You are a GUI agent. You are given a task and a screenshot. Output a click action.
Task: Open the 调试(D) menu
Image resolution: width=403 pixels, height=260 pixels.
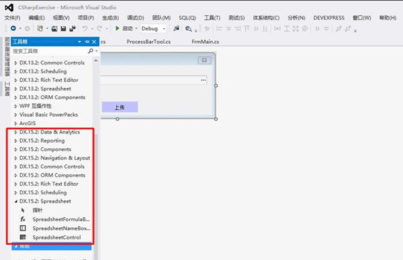tap(136, 17)
